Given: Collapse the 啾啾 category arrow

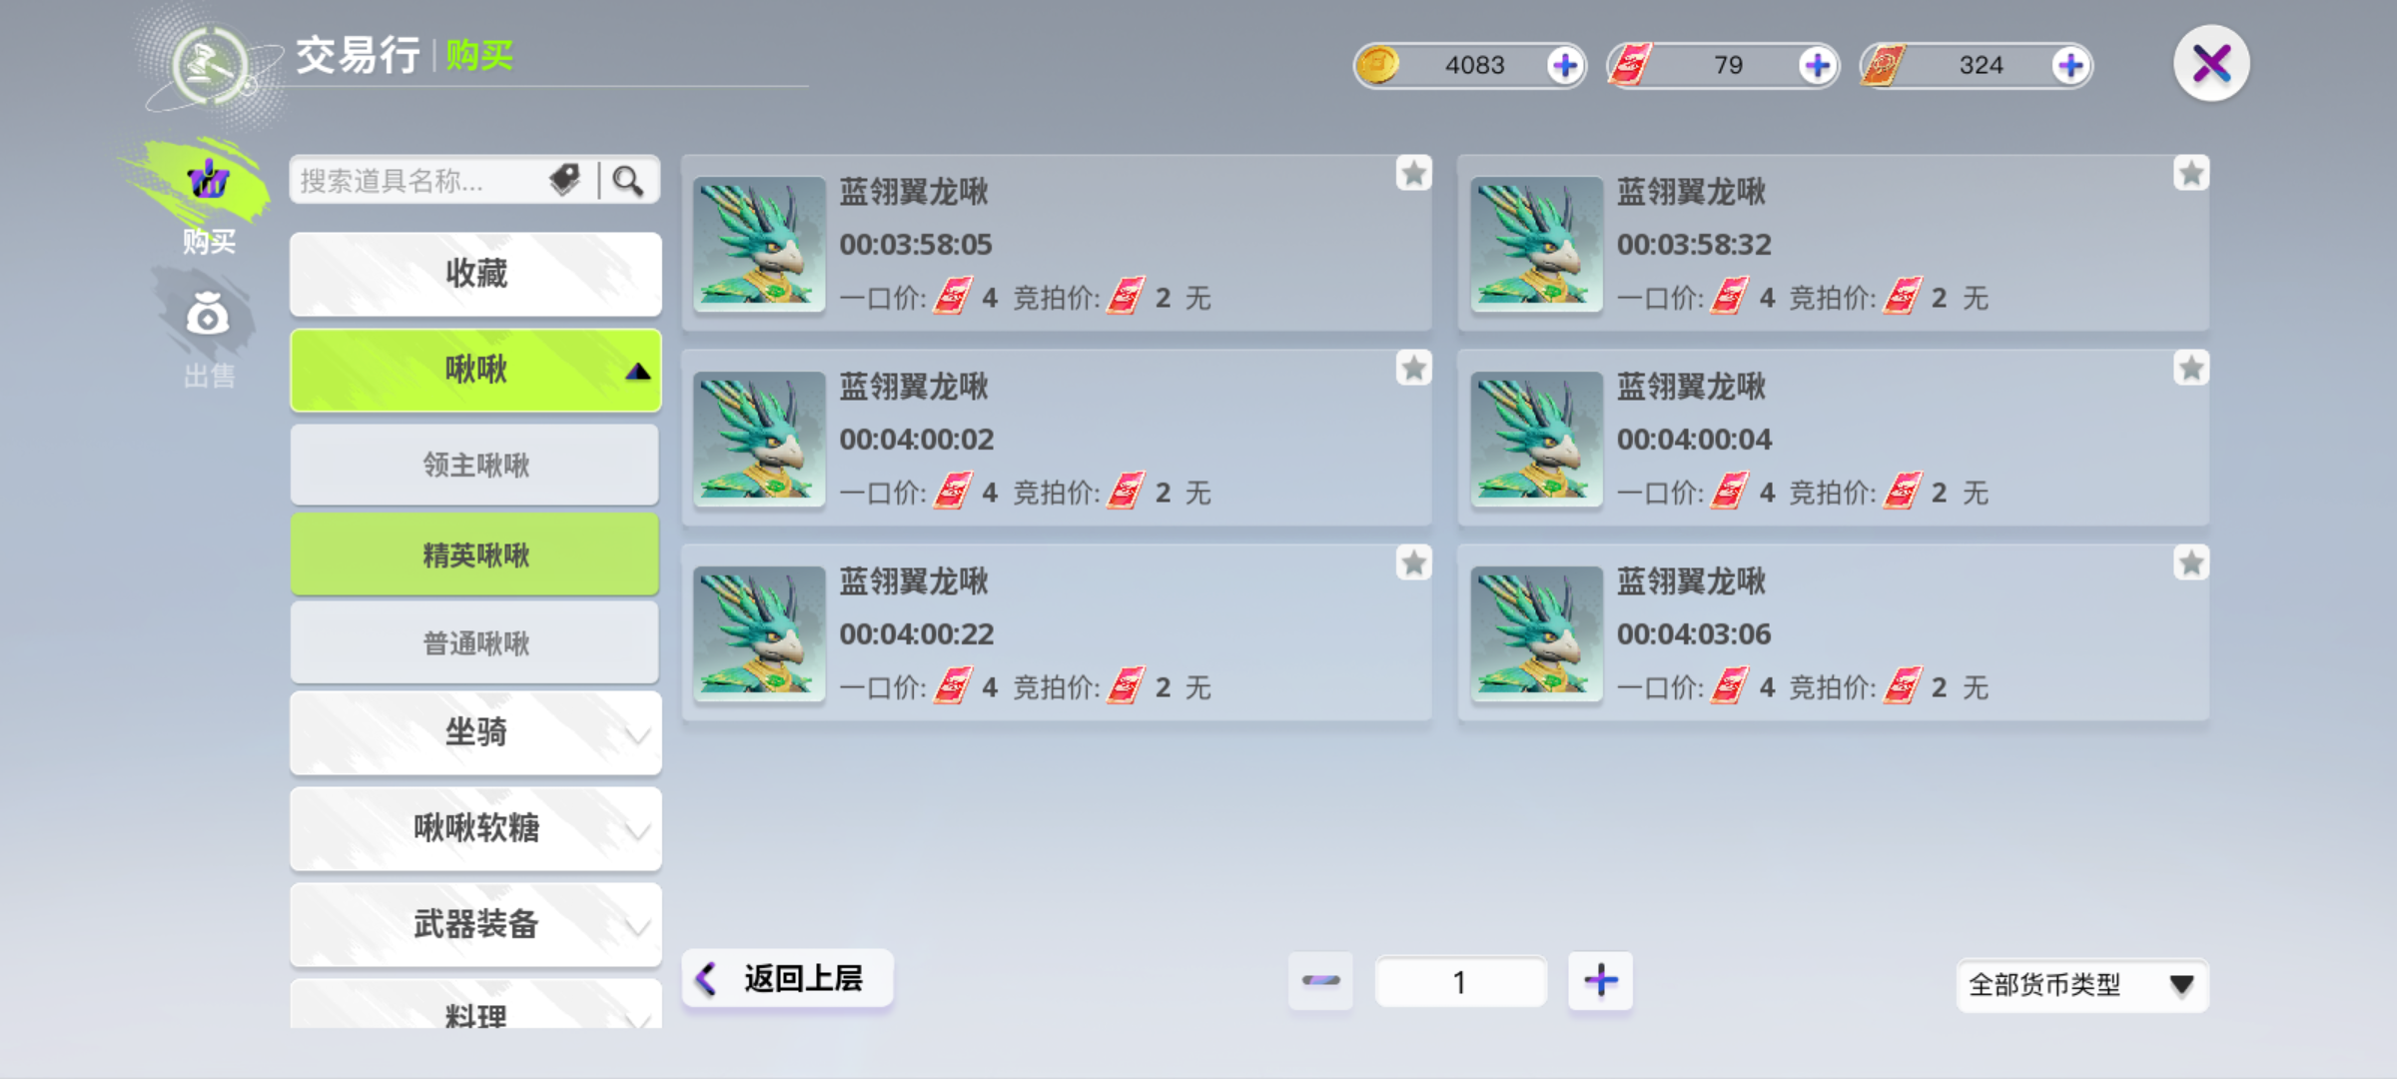Looking at the screenshot, I should (637, 372).
